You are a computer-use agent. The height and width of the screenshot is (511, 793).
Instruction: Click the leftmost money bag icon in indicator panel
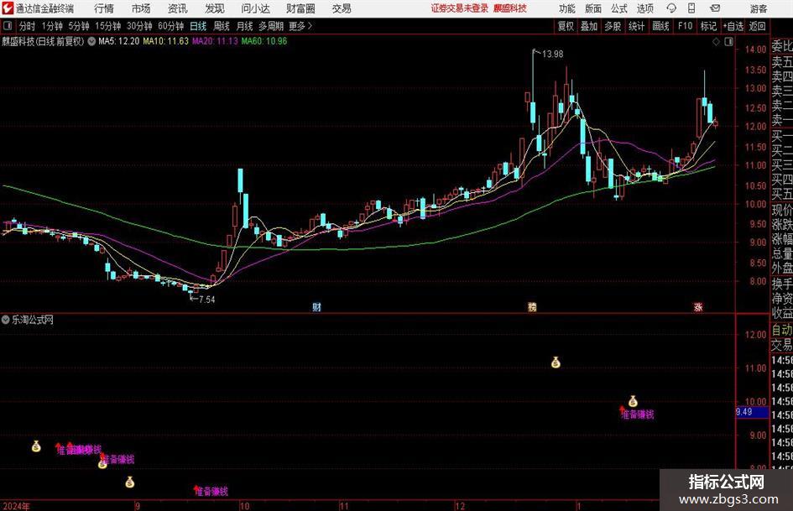pos(36,446)
